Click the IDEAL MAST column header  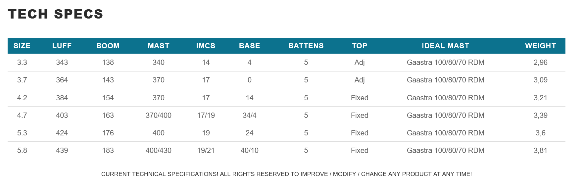point(446,46)
